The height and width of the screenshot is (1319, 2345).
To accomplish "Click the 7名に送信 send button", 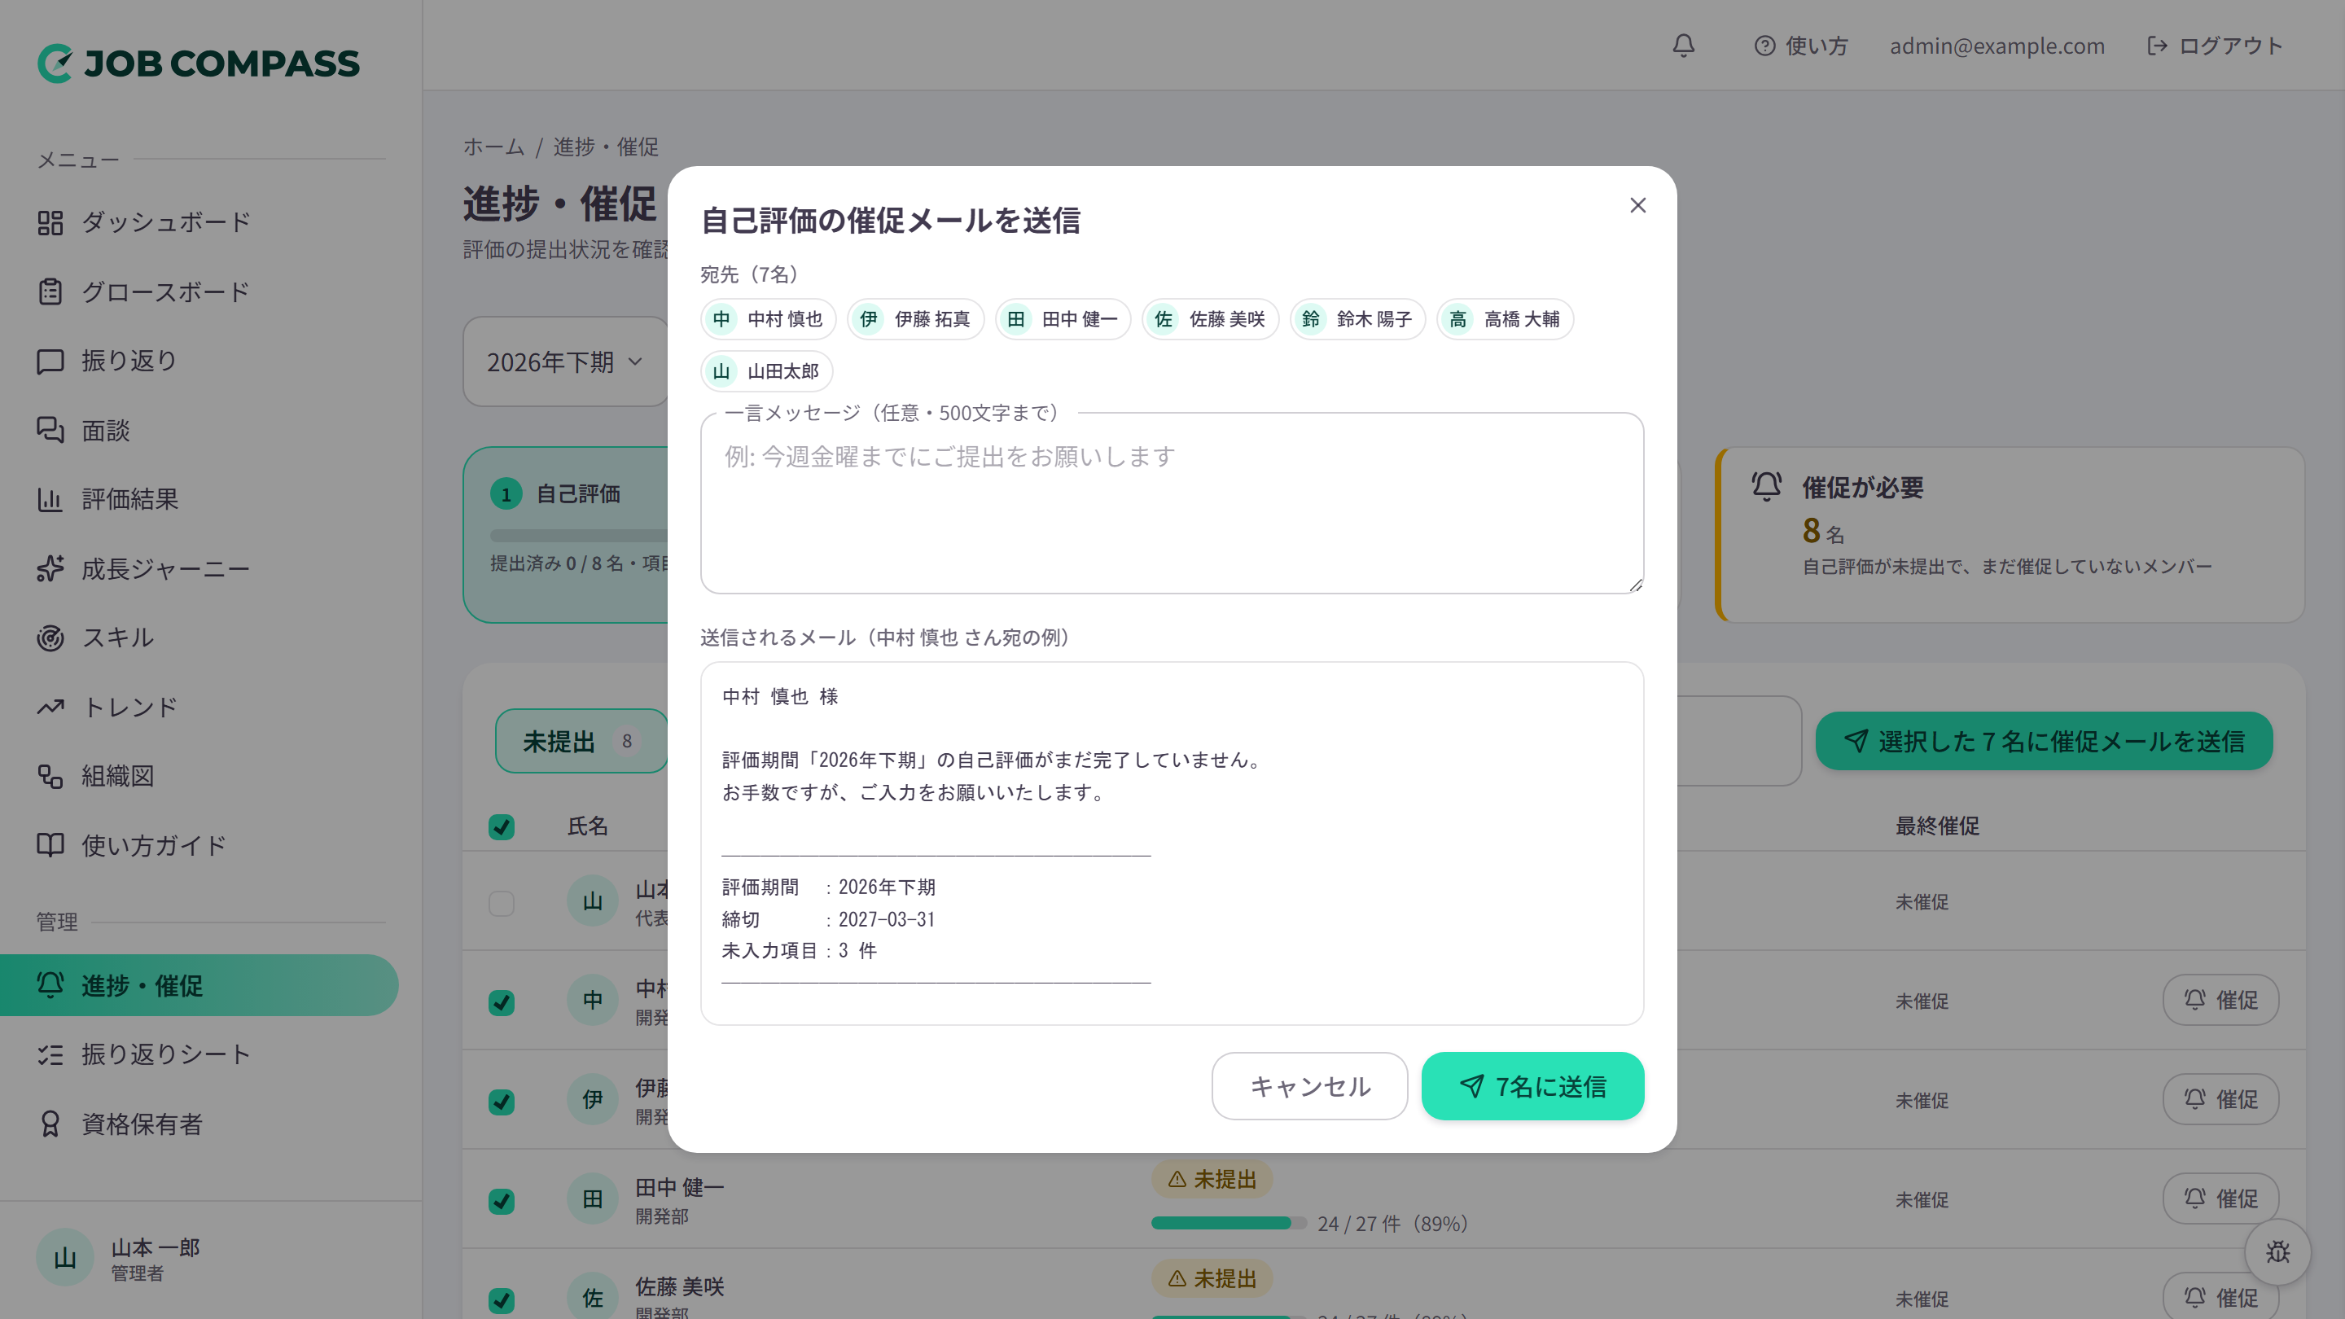I will [x=1533, y=1086].
